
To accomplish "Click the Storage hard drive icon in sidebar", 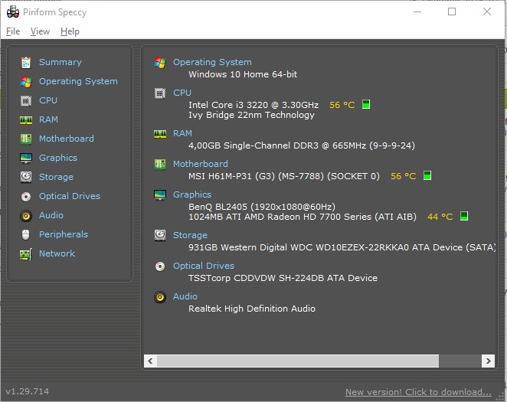I will pyautogui.click(x=26, y=177).
